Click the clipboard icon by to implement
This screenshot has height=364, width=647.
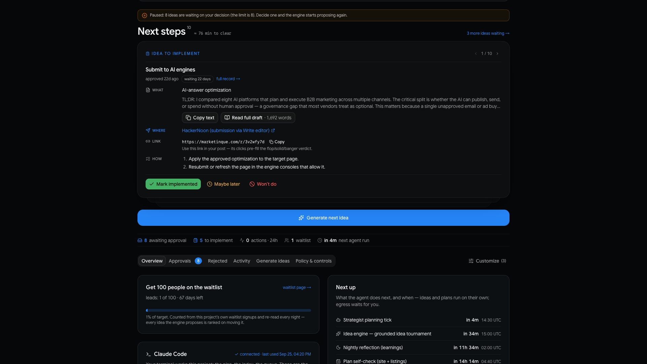(195, 240)
